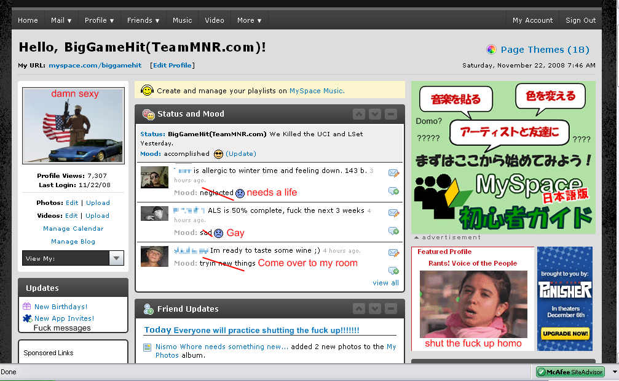Collapse the Friend Updates module

coord(391,309)
